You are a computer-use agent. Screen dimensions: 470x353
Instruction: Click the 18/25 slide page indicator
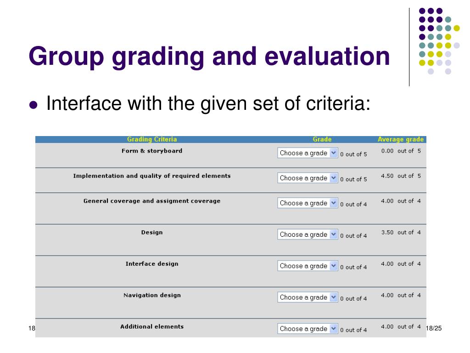point(433,328)
